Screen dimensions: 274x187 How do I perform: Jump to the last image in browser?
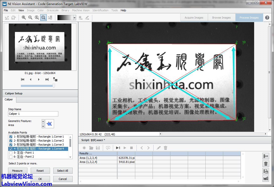point(47,79)
